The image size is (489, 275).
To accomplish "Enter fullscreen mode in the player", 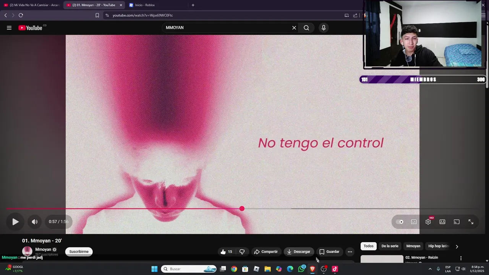I will tap(471, 222).
